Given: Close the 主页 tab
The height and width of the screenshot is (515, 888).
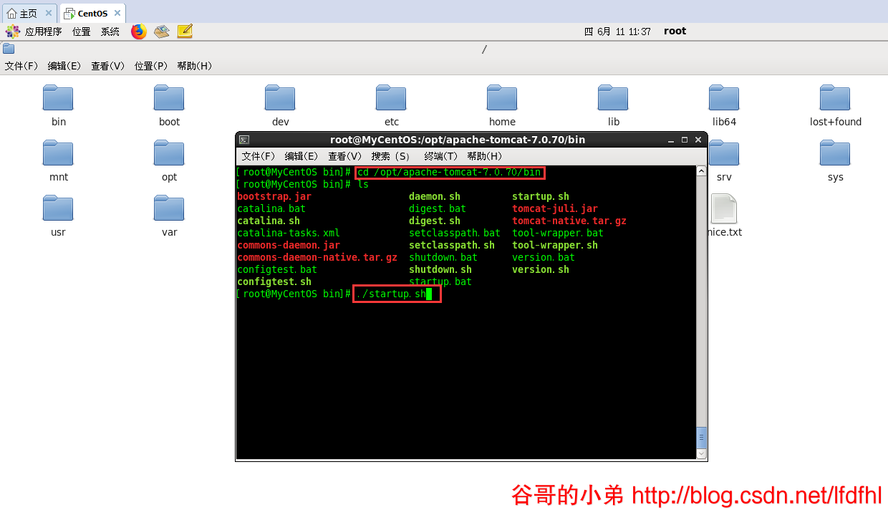Looking at the screenshot, I should coord(48,13).
